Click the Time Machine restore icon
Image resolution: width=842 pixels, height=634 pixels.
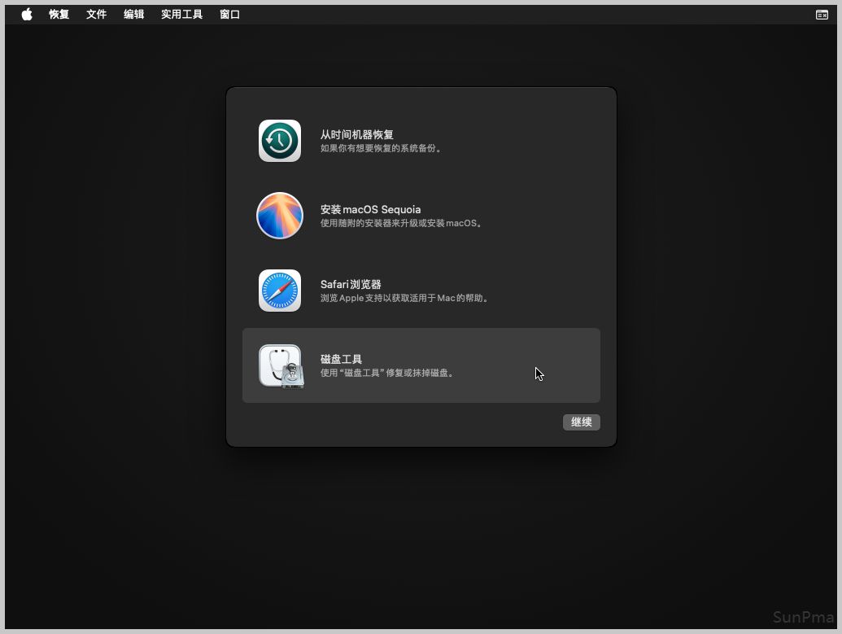[280, 141]
